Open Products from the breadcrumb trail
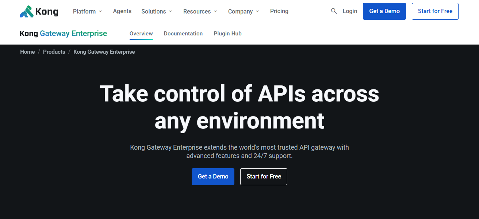Image resolution: width=479 pixels, height=219 pixels. pyautogui.click(x=54, y=51)
